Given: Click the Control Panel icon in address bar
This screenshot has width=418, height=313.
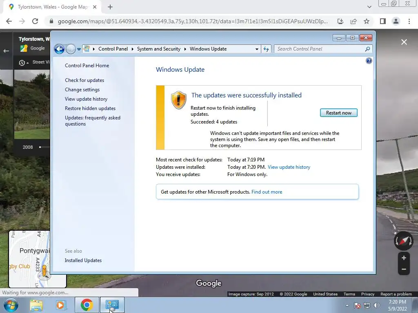Looking at the screenshot, I should point(87,49).
